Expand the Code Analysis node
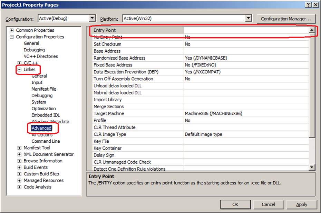Image resolution: width=321 pixels, height=213 pixels. 19,187
